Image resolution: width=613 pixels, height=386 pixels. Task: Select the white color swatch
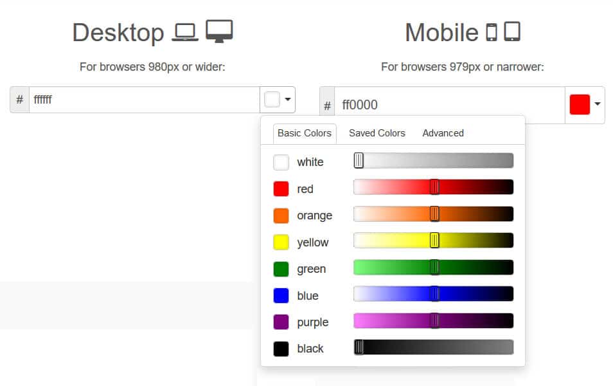(x=281, y=162)
